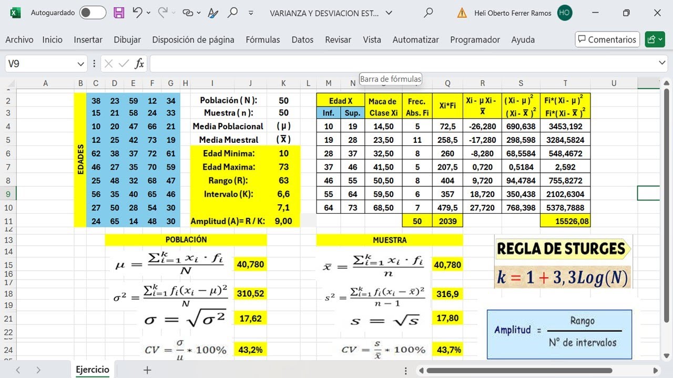Open the redo history dropdown arrow
Screen dimensions: 673x378
click(174, 13)
